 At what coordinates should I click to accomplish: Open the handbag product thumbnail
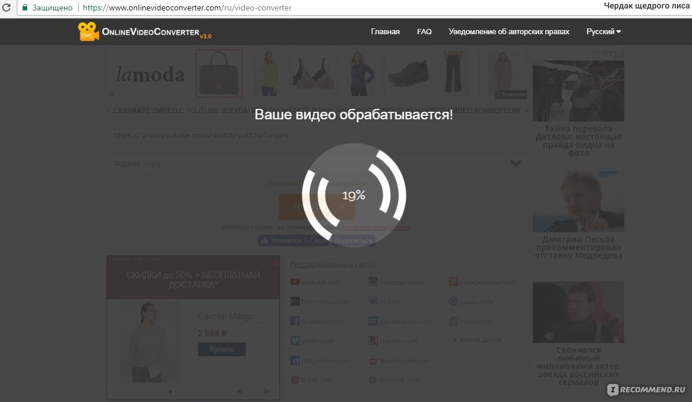[219, 74]
